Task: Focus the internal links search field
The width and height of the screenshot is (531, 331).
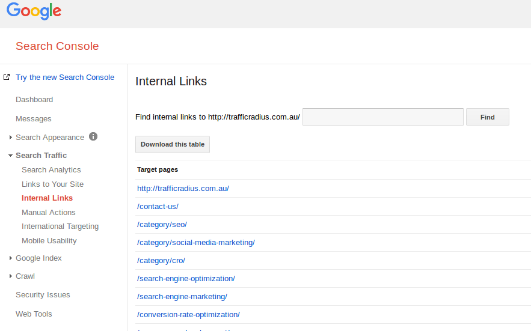Action: (x=382, y=117)
